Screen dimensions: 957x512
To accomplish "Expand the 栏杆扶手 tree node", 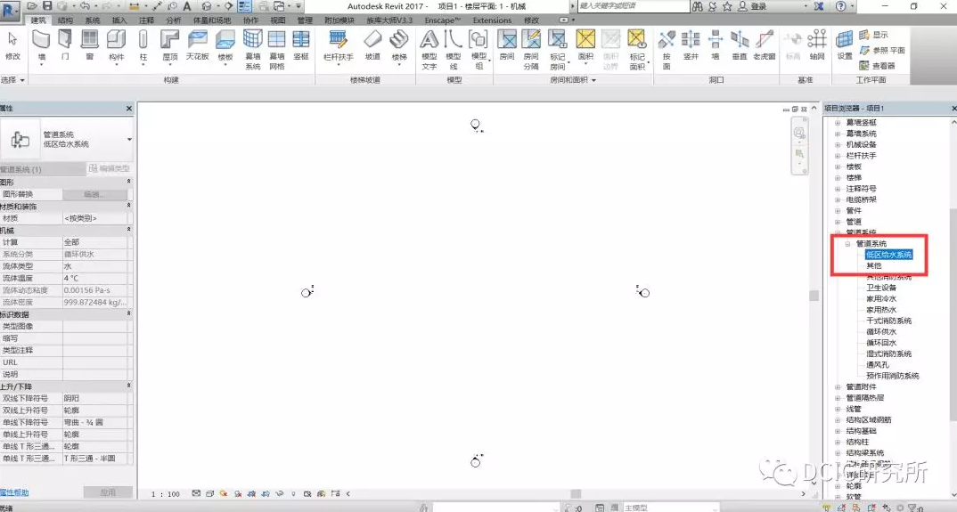I will click(838, 156).
